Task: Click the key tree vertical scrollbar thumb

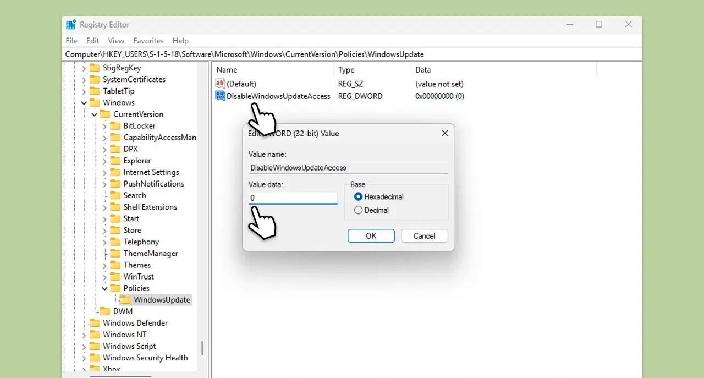Action: 202,348
